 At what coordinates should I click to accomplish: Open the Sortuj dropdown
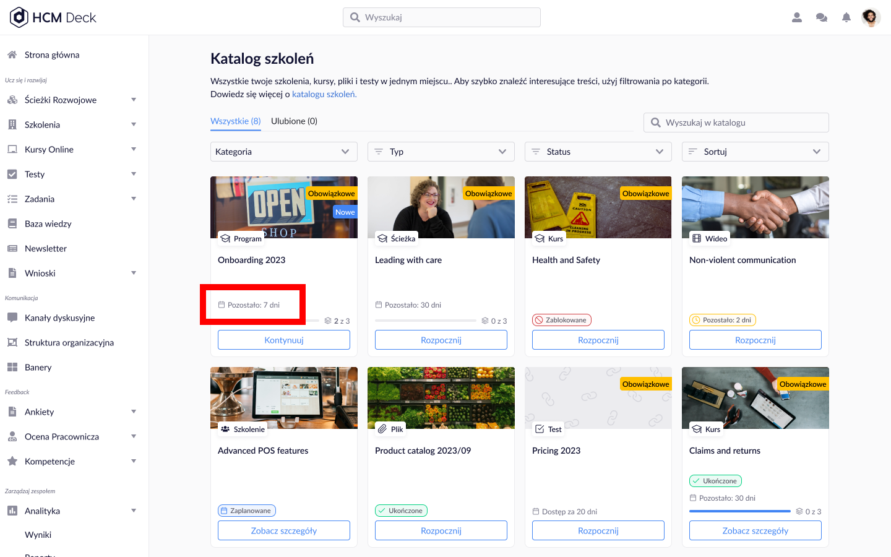[755, 152]
